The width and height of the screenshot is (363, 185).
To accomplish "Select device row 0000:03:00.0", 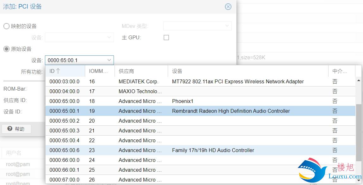I will tap(200, 82).
